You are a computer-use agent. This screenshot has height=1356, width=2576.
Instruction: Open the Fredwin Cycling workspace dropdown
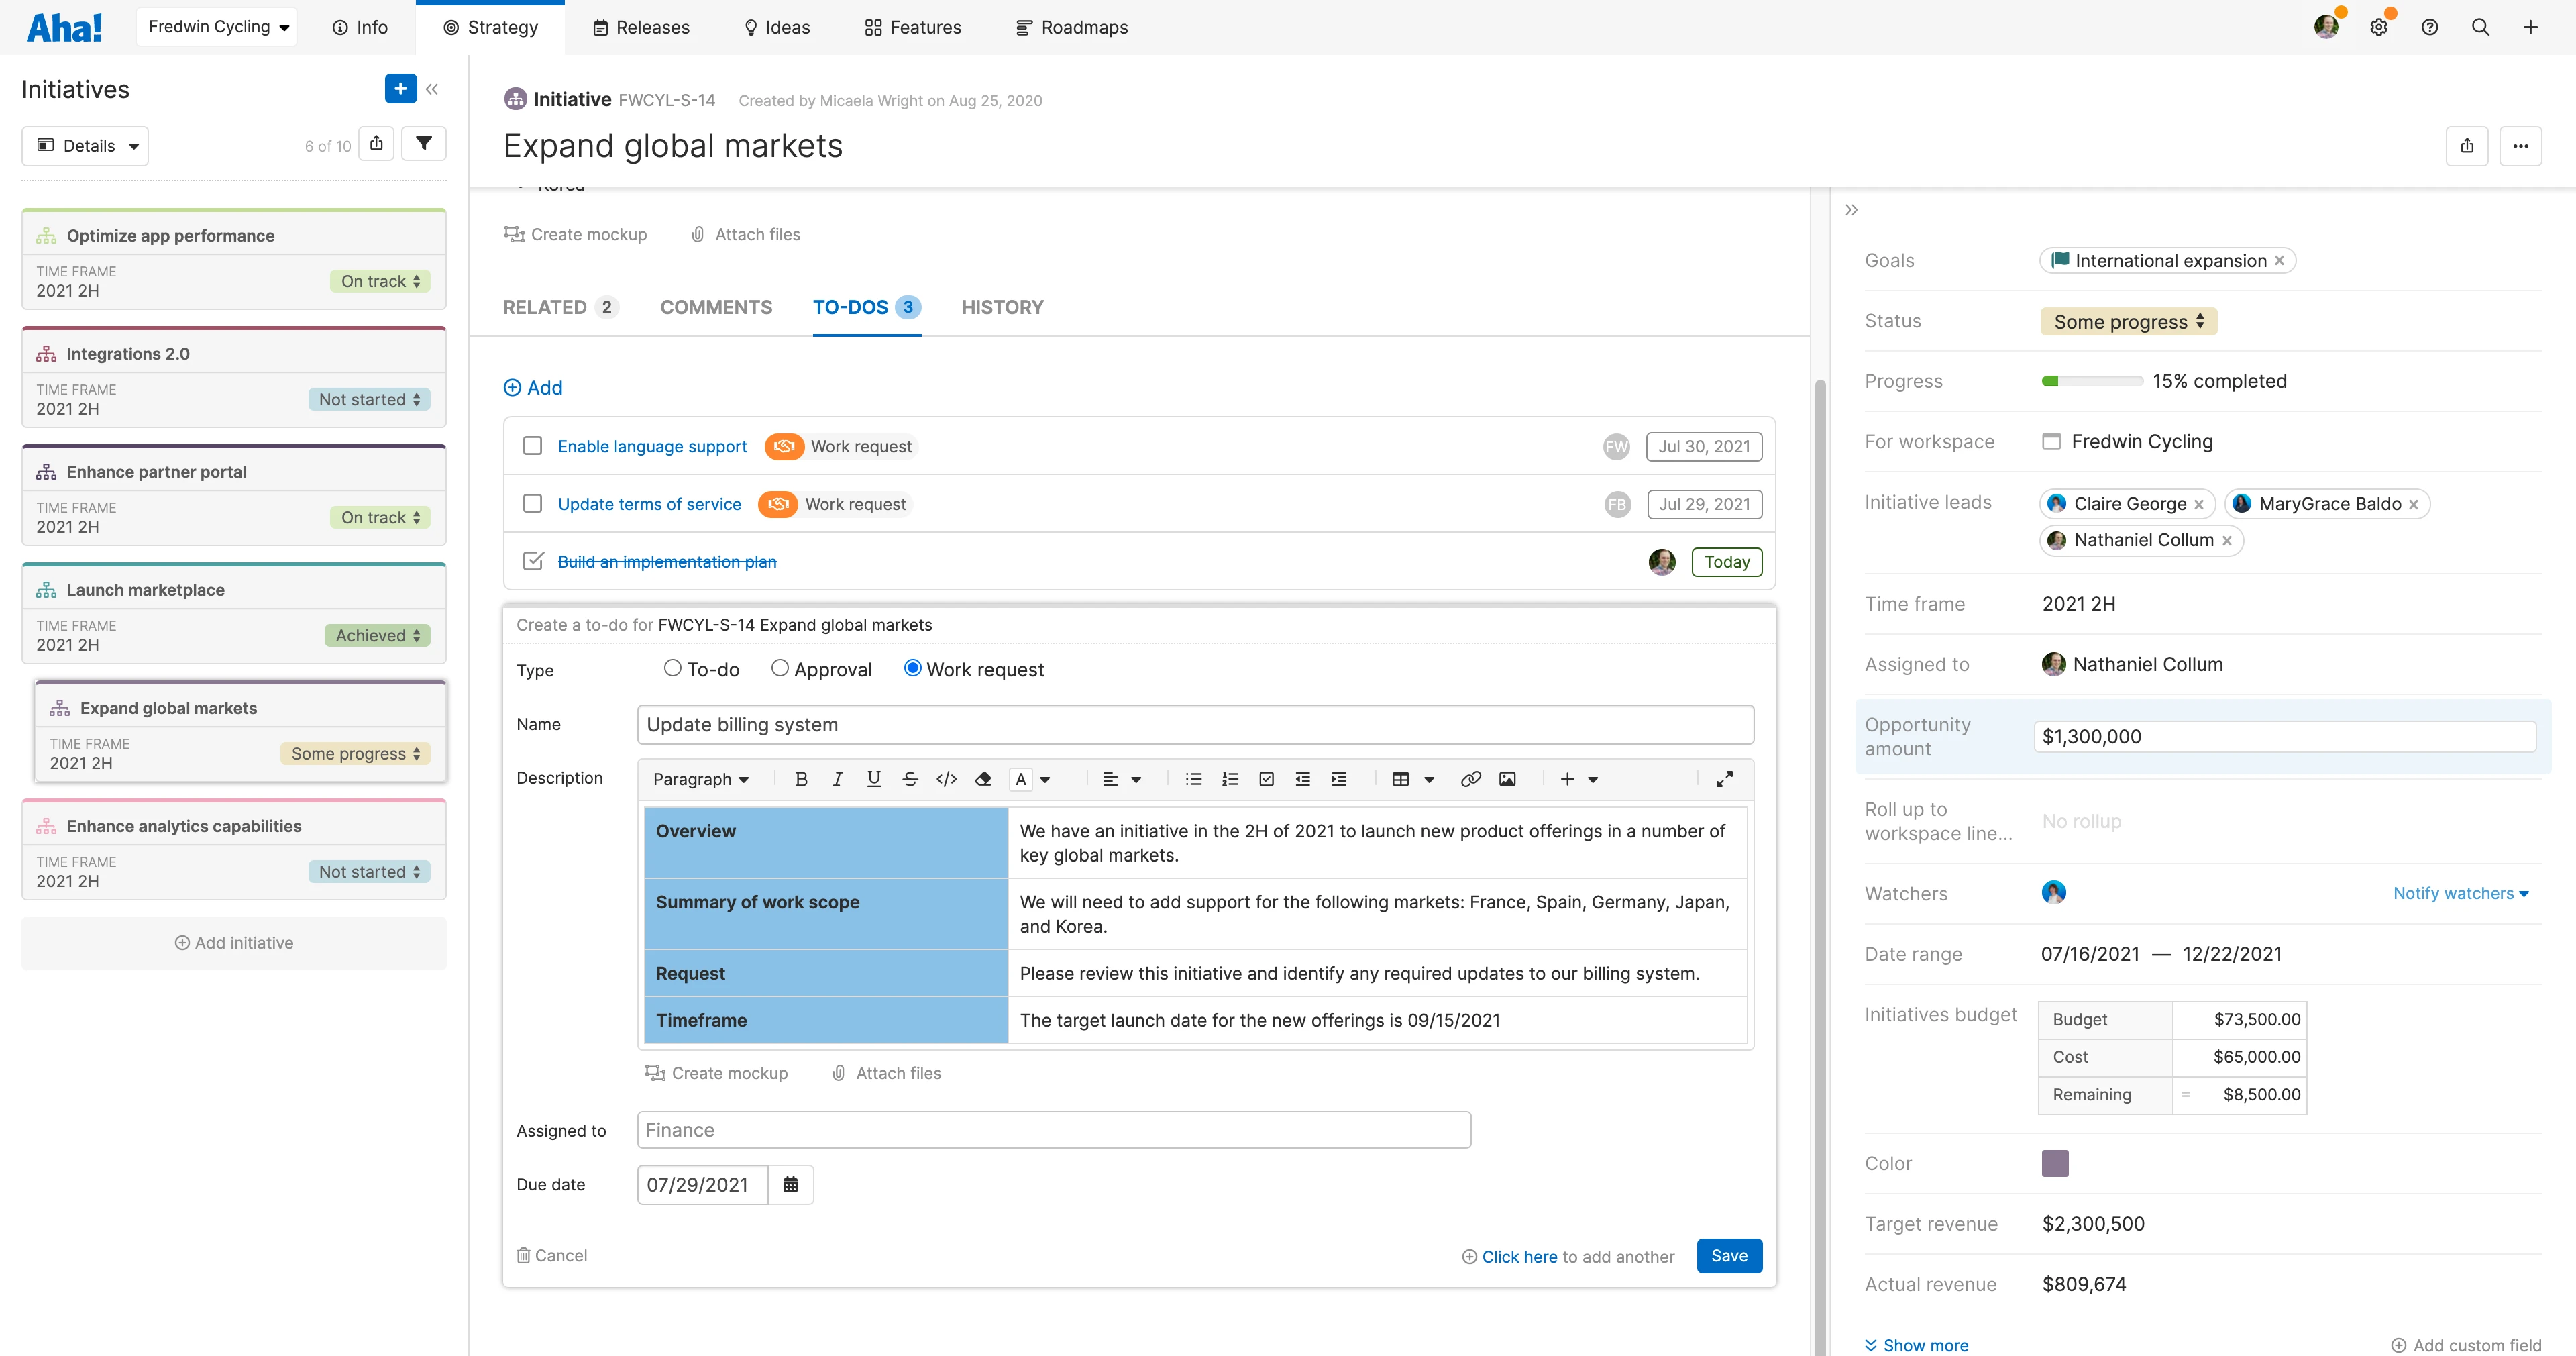click(217, 27)
